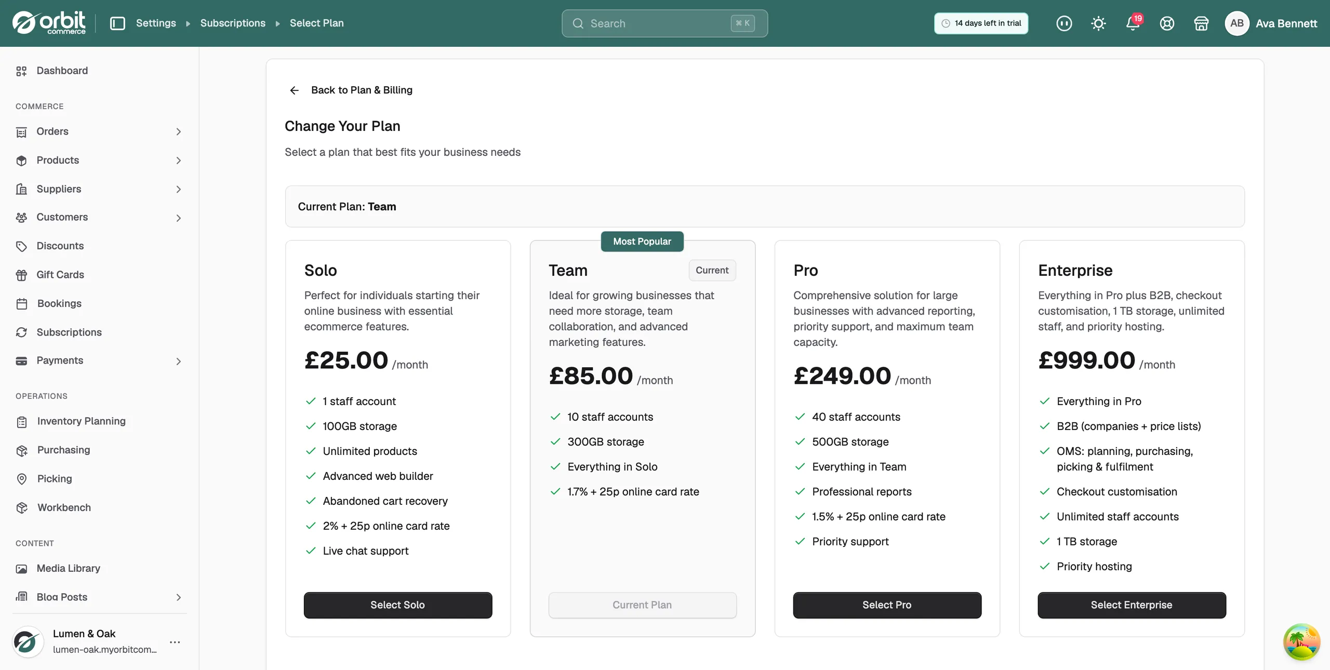Open the Ava Bennett profile avatar
The height and width of the screenshot is (670, 1330).
click(1236, 23)
